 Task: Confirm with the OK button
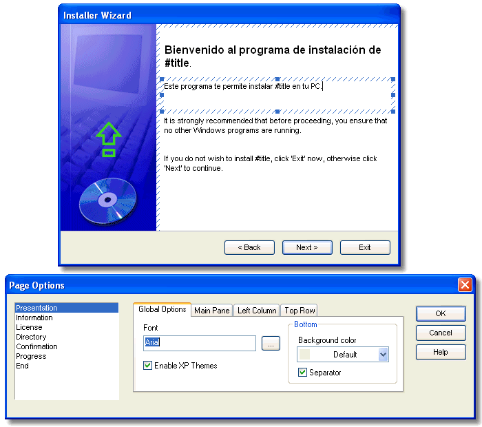441,313
